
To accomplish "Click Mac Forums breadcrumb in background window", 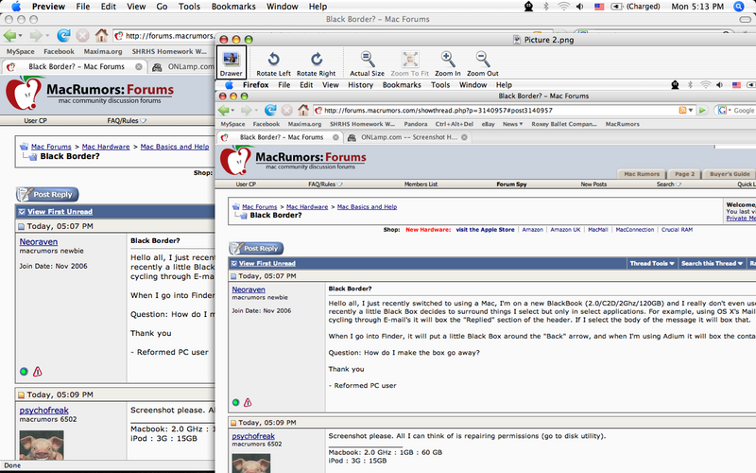I will tap(51, 147).
